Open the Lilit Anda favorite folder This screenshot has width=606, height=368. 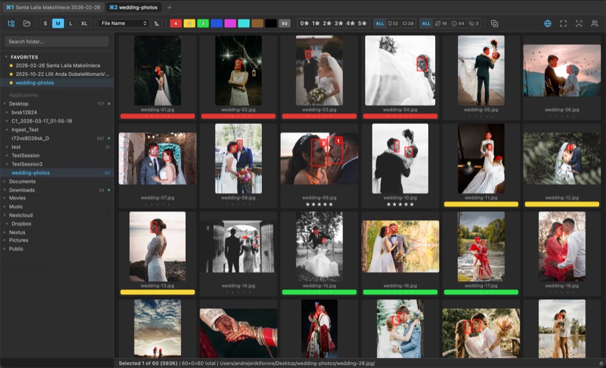click(x=63, y=74)
